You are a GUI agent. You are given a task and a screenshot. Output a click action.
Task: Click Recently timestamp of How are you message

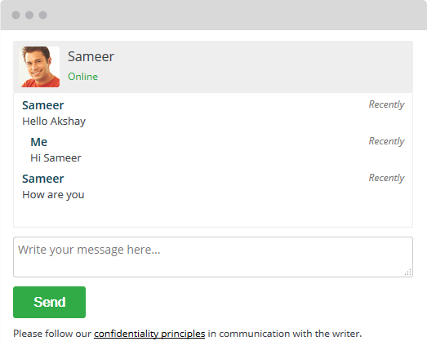tap(386, 178)
